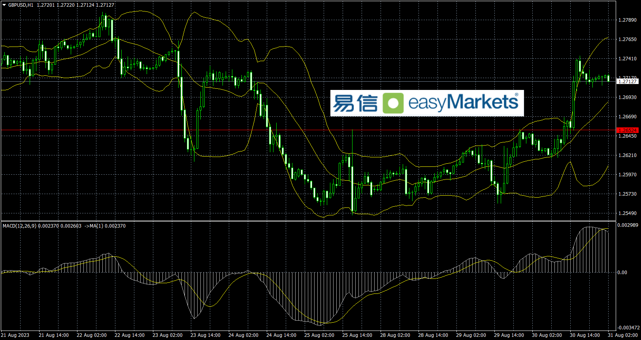
Task: Select the low price 1.27124 in header
Action: click(85, 5)
